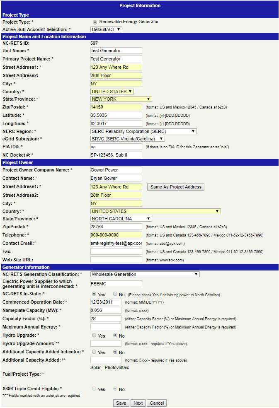Click the Generator Information section header
The height and width of the screenshot is (408, 279).
point(140,267)
